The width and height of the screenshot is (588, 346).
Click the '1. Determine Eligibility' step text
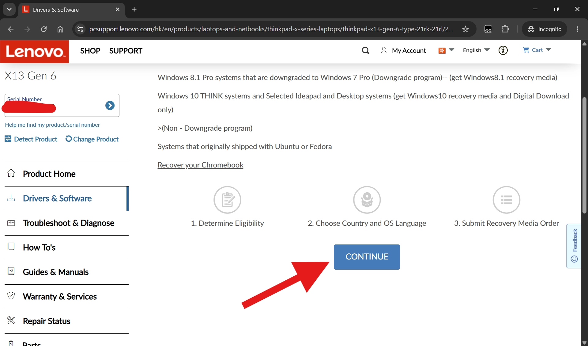click(227, 223)
